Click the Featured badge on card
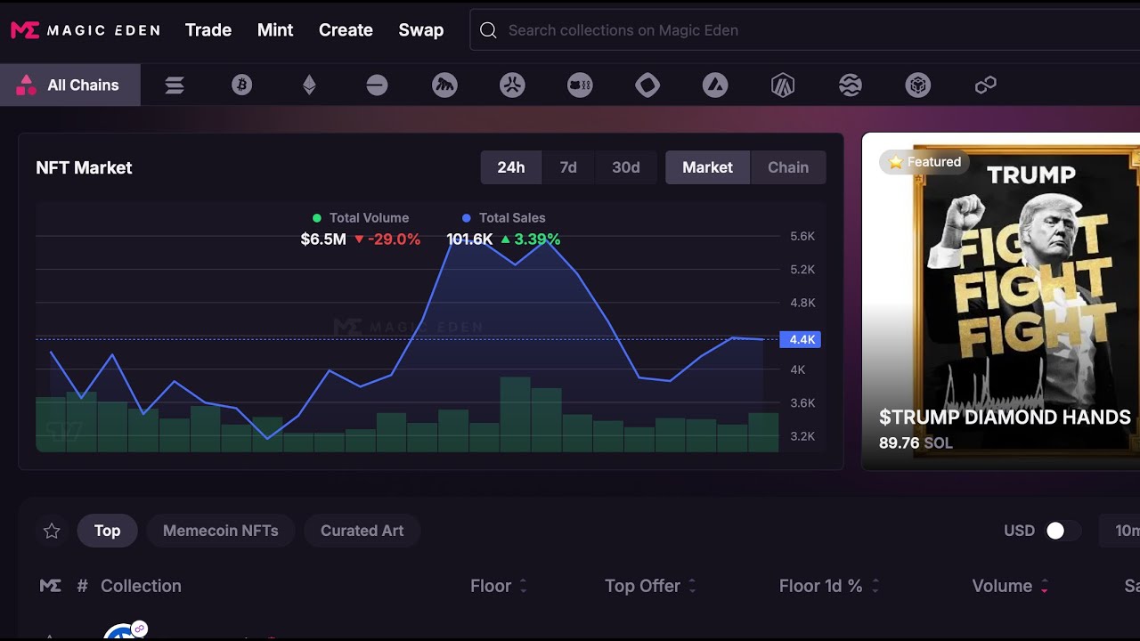 [924, 162]
